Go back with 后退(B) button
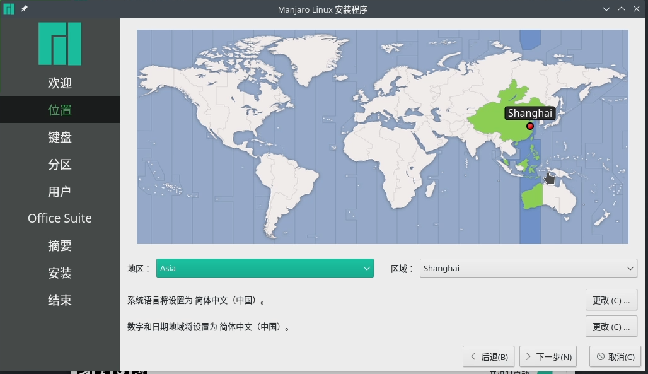 click(x=489, y=356)
